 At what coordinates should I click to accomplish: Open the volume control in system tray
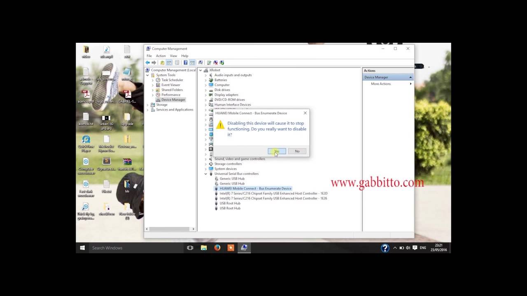[408, 248]
